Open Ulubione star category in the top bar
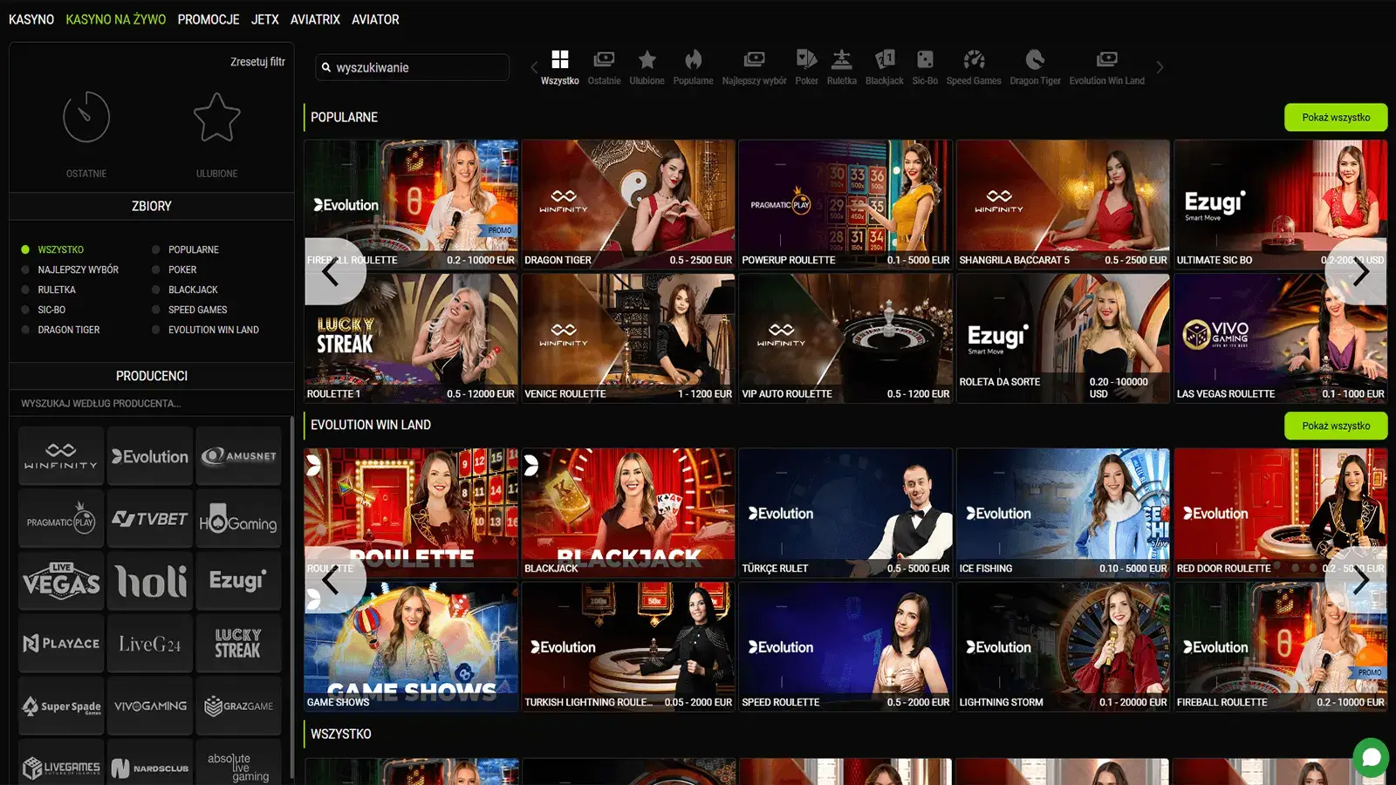1396x785 pixels. point(647,59)
